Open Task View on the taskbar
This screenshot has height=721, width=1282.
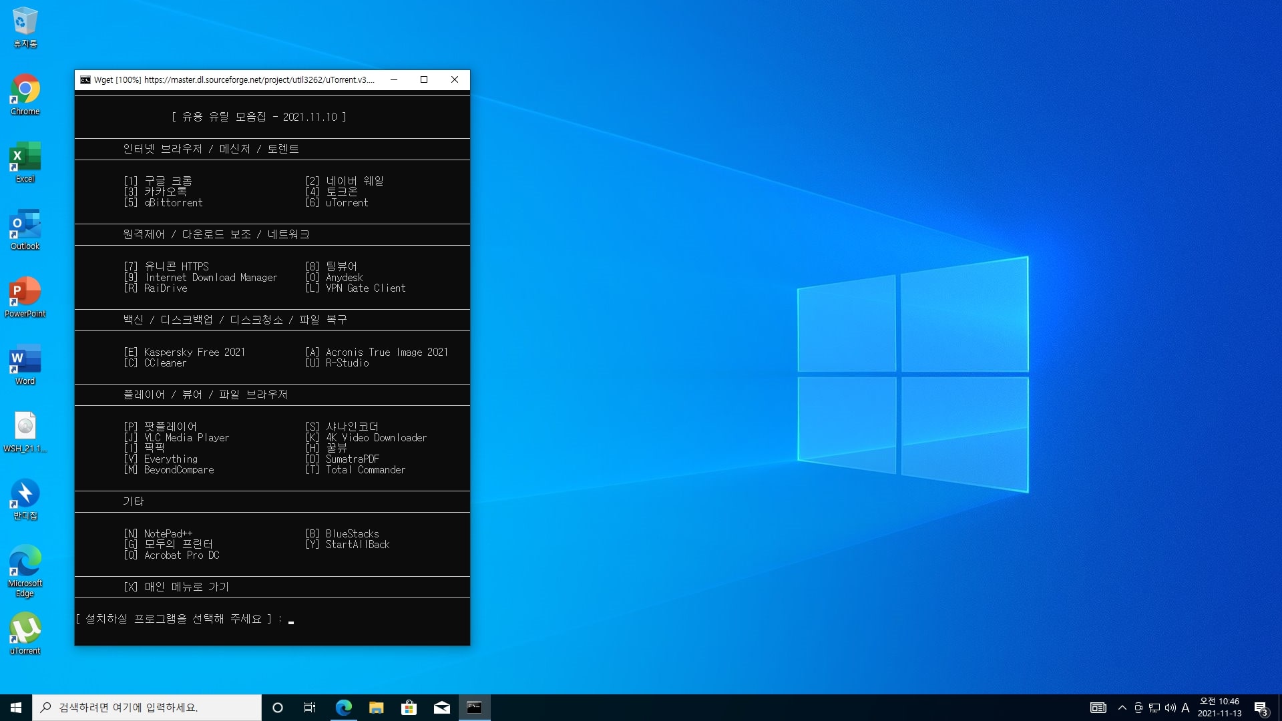point(310,708)
